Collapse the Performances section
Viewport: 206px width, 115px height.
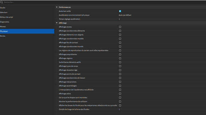[x=57, y=7]
